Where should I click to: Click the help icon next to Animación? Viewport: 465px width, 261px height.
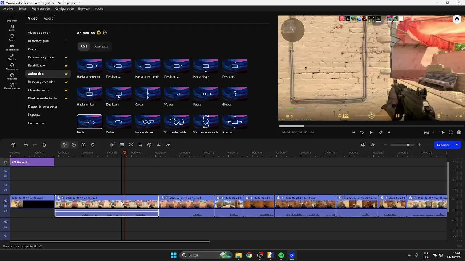coord(105,33)
